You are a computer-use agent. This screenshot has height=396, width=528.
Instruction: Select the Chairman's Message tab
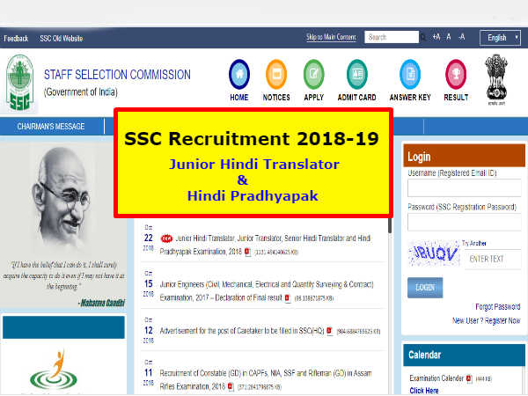click(51, 126)
